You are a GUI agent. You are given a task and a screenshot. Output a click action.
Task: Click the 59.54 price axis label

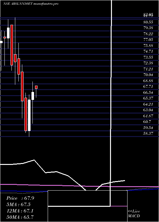click(148, 128)
